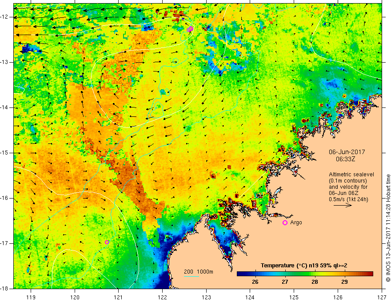The image size is (391, 302).
Task: Click the magenta Argo float near 17°S
Action: 107,242
